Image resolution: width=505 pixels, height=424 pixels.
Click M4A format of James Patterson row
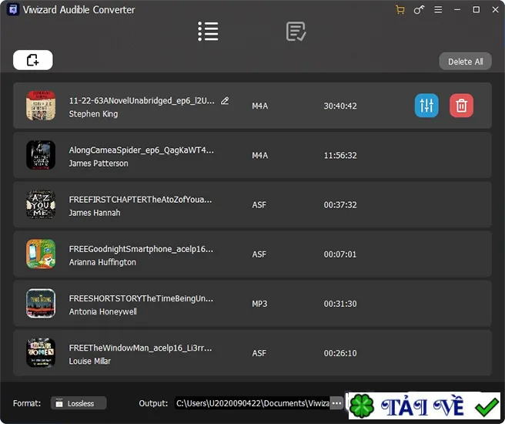(x=260, y=156)
